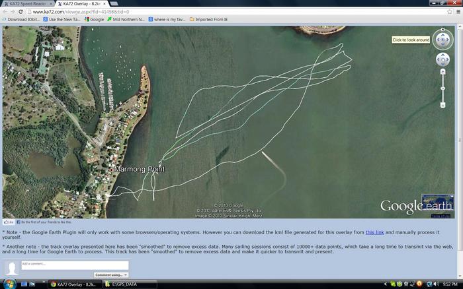Select the KA72 Overlay browser tab
The width and height of the screenshot is (463, 289).
click(x=81, y=3)
